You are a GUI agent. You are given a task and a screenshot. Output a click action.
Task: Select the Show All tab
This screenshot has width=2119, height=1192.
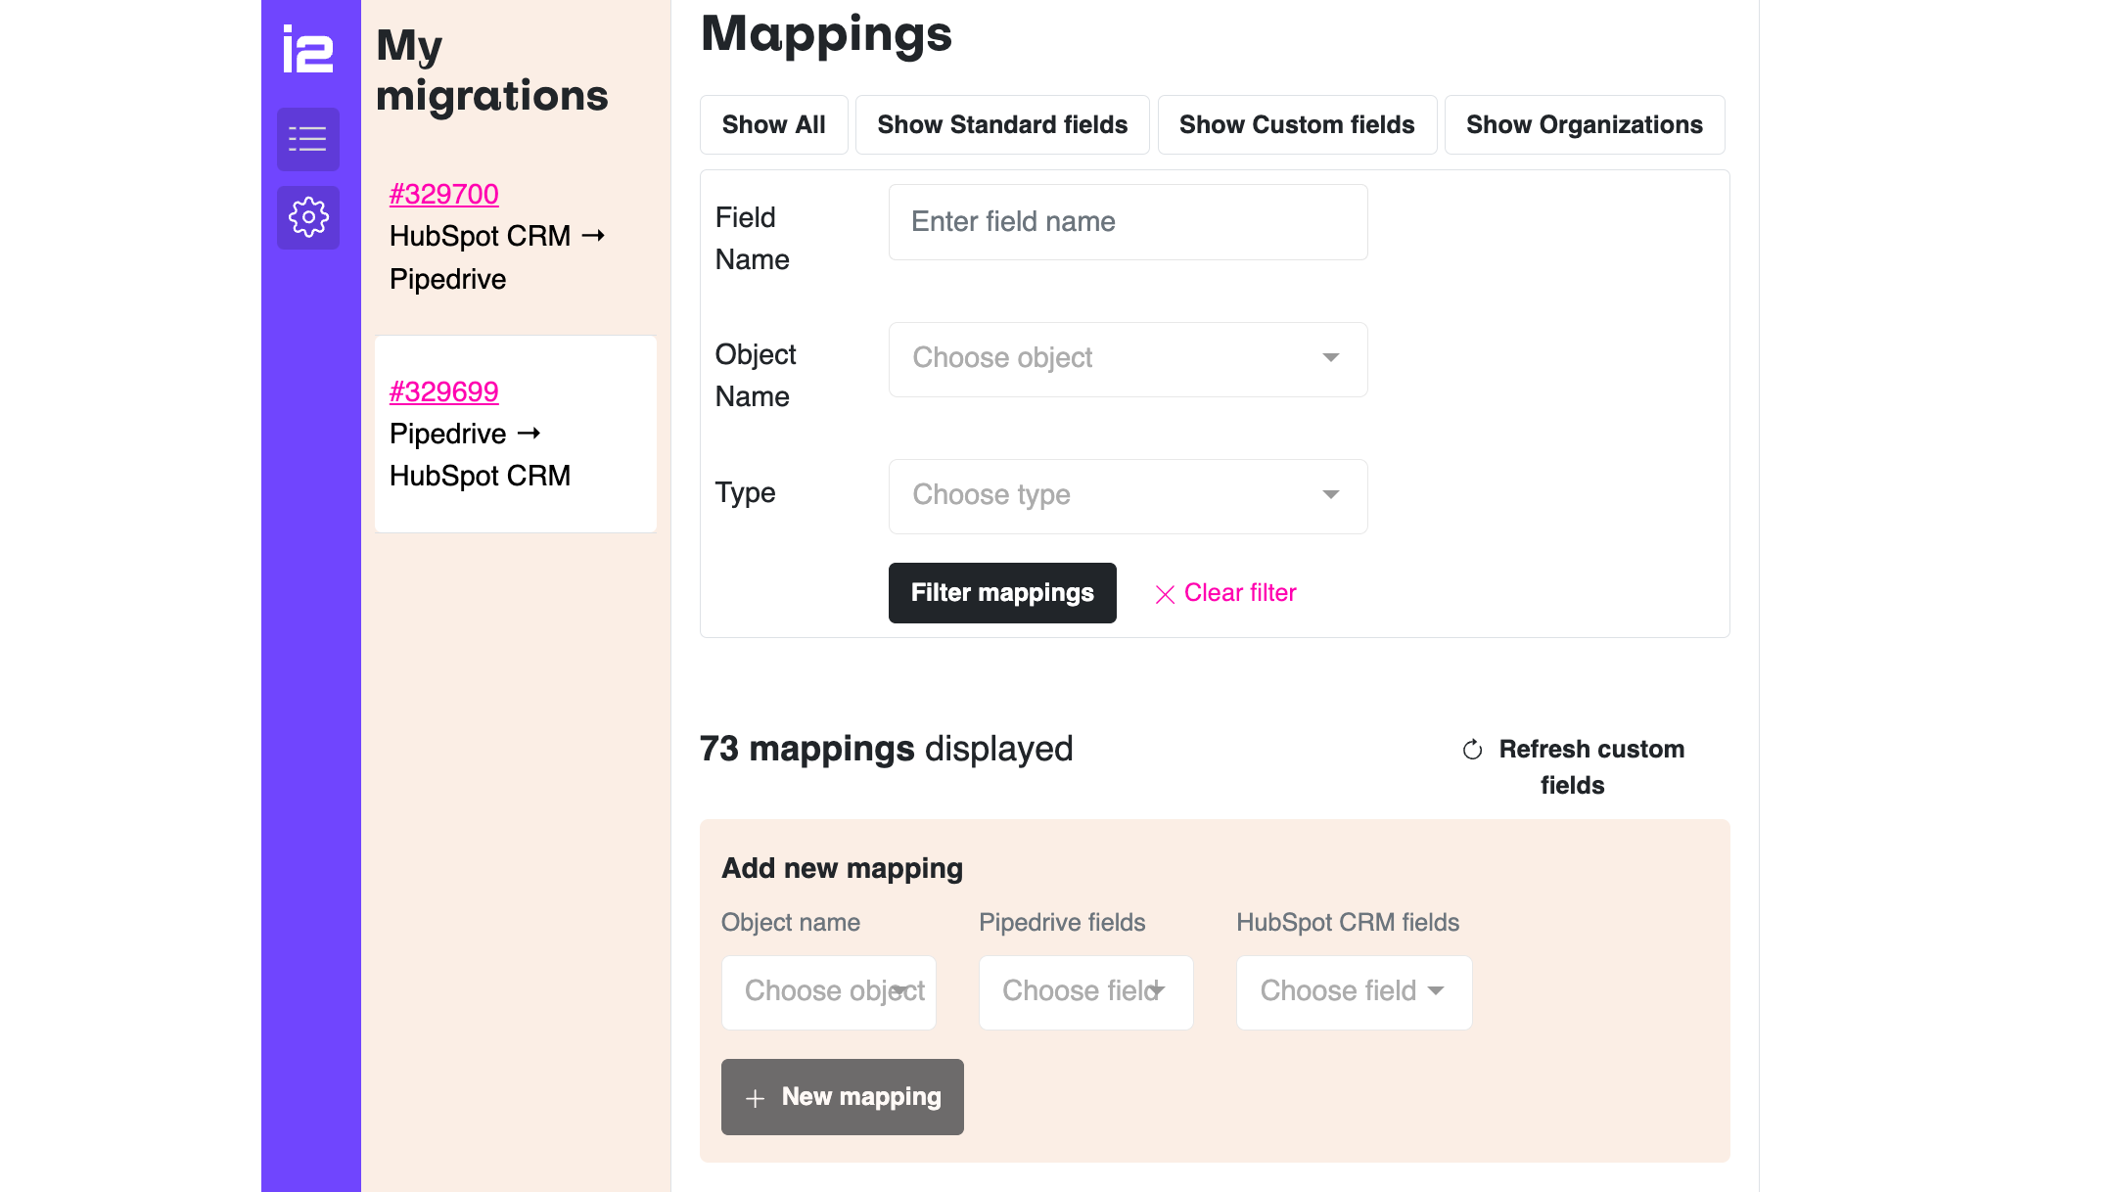pyautogui.click(x=773, y=125)
